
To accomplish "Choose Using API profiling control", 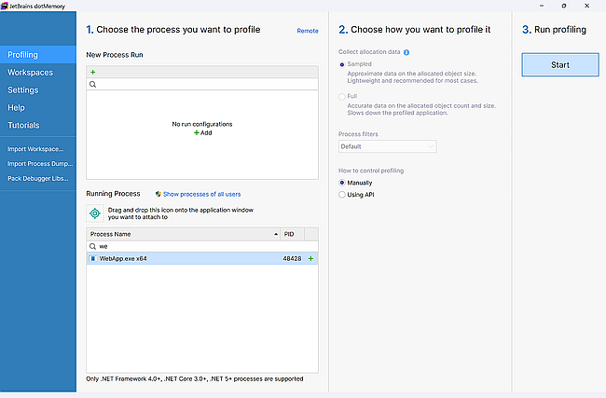I will click(x=341, y=195).
